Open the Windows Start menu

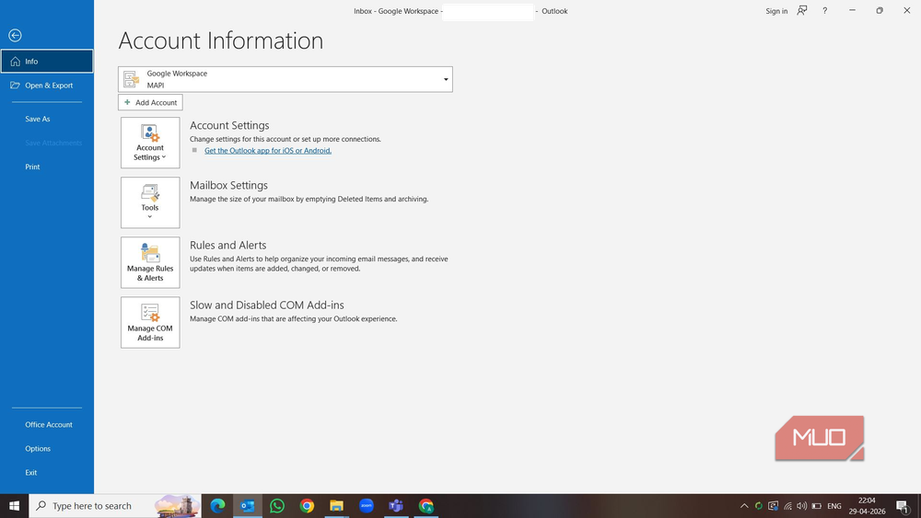click(x=14, y=506)
